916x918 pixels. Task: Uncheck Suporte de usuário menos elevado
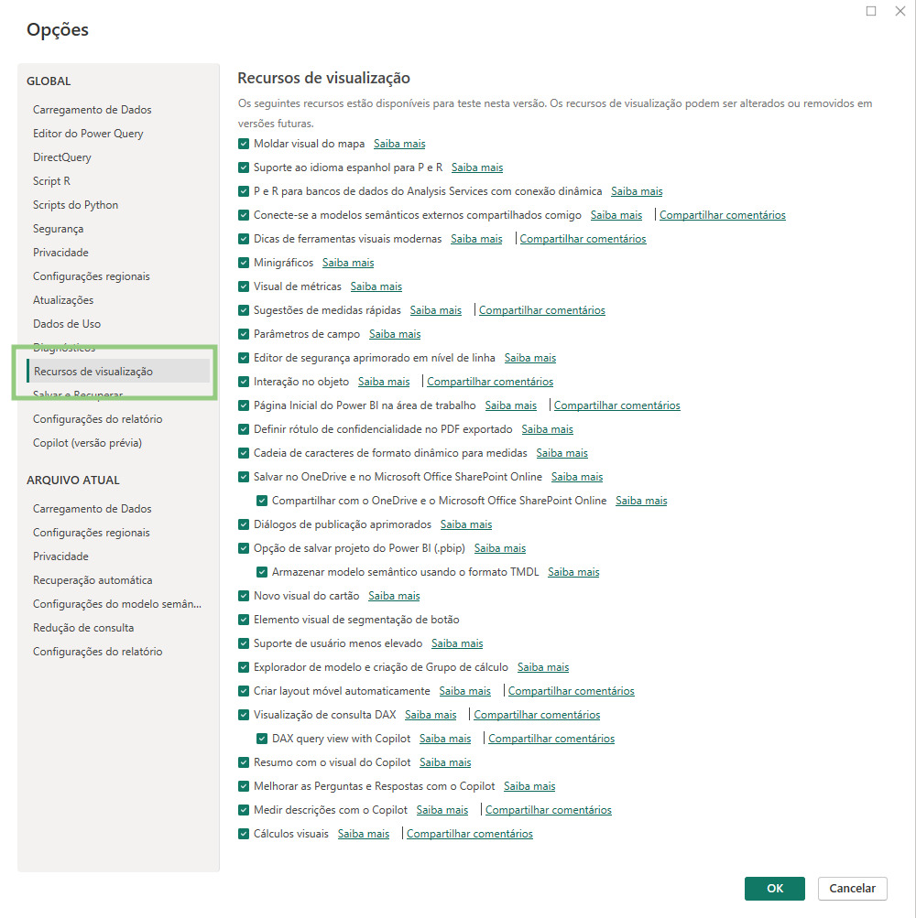(244, 643)
